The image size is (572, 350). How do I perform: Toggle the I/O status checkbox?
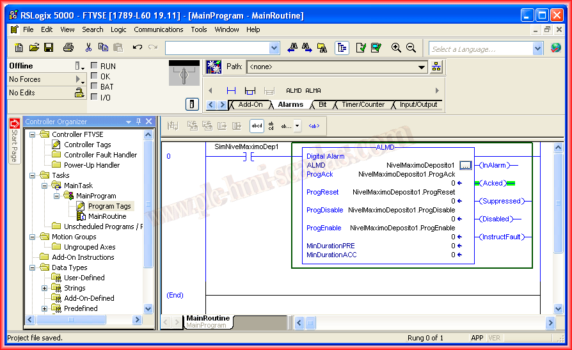(94, 97)
